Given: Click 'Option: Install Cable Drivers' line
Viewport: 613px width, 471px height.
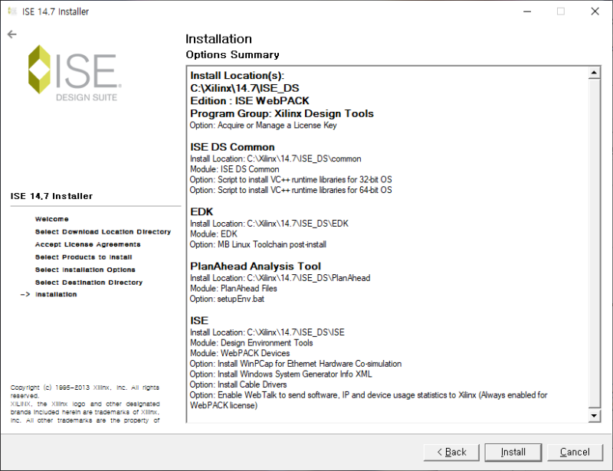Looking at the screenshot, I should pos(238,384).
